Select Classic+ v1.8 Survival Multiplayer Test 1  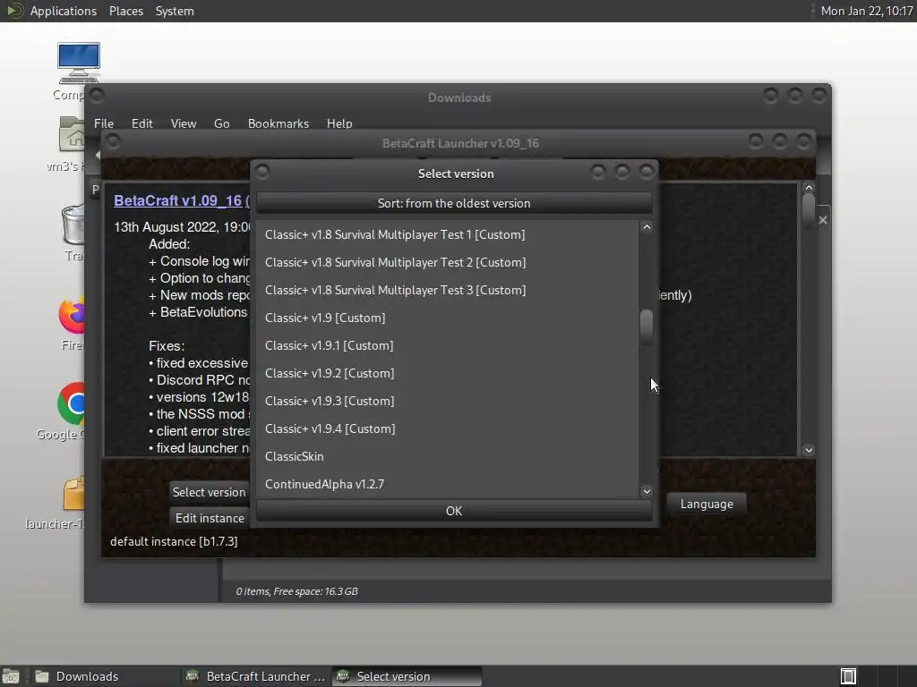(x=448, y=235)
